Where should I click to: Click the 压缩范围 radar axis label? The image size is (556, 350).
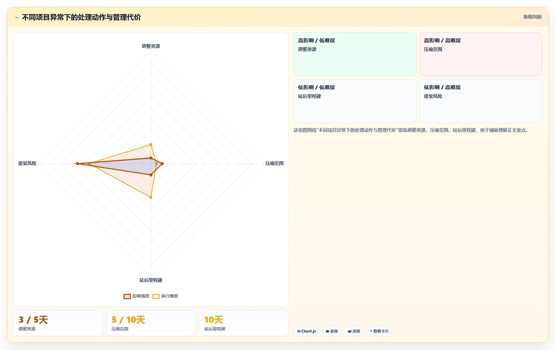[274, 163]
